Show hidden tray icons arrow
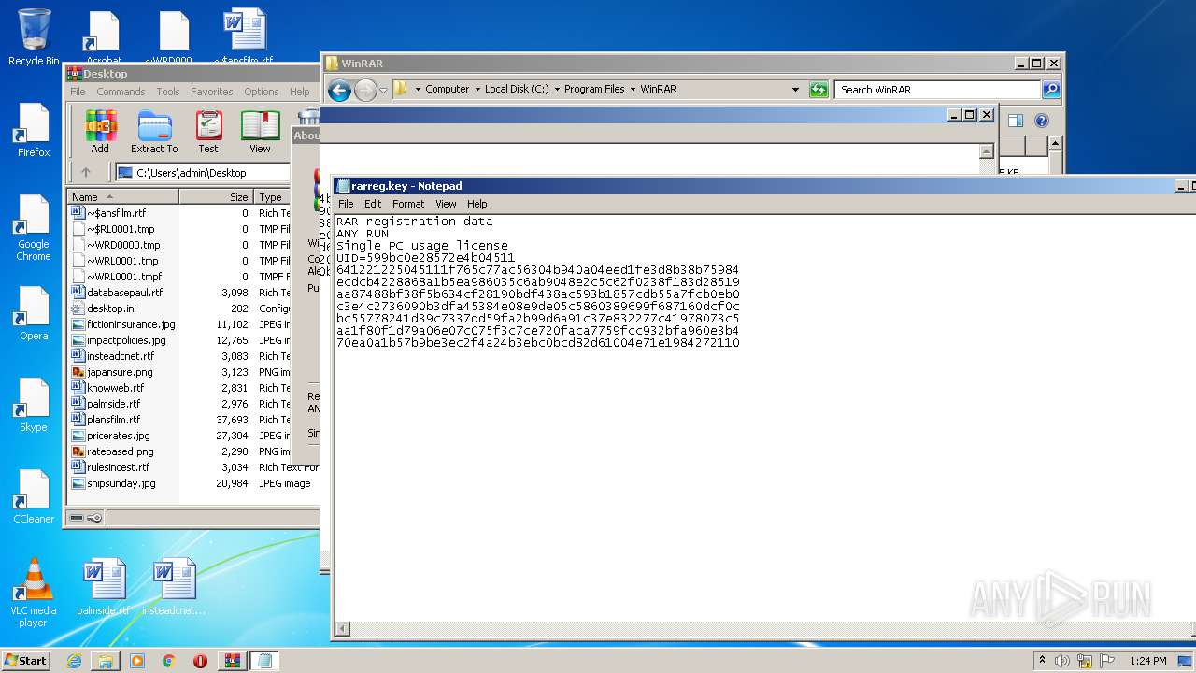Image resolution: width=1196 pixels, height=673 pixels. (x=1043, y=661)
